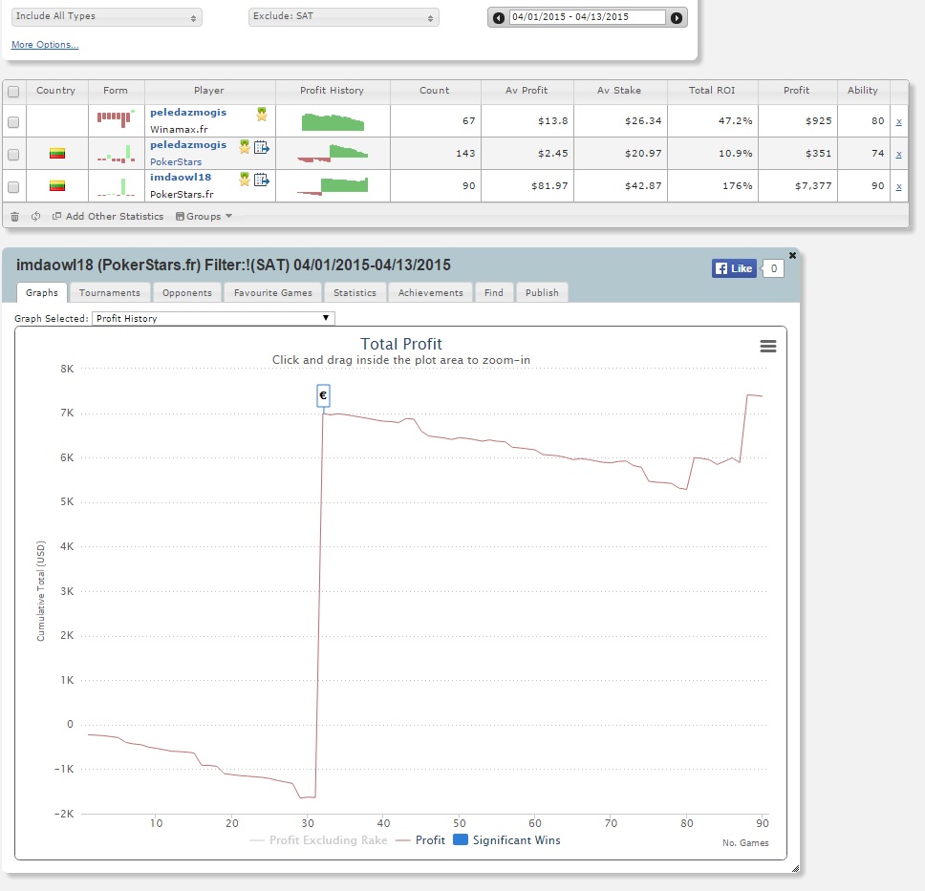Open the Find tab
Screen dimensions: 925x891
coord(494,292)
